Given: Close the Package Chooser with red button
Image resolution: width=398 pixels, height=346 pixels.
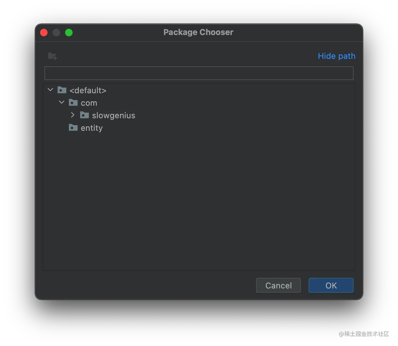Looking at the screenshot, I should coord(44,33).
